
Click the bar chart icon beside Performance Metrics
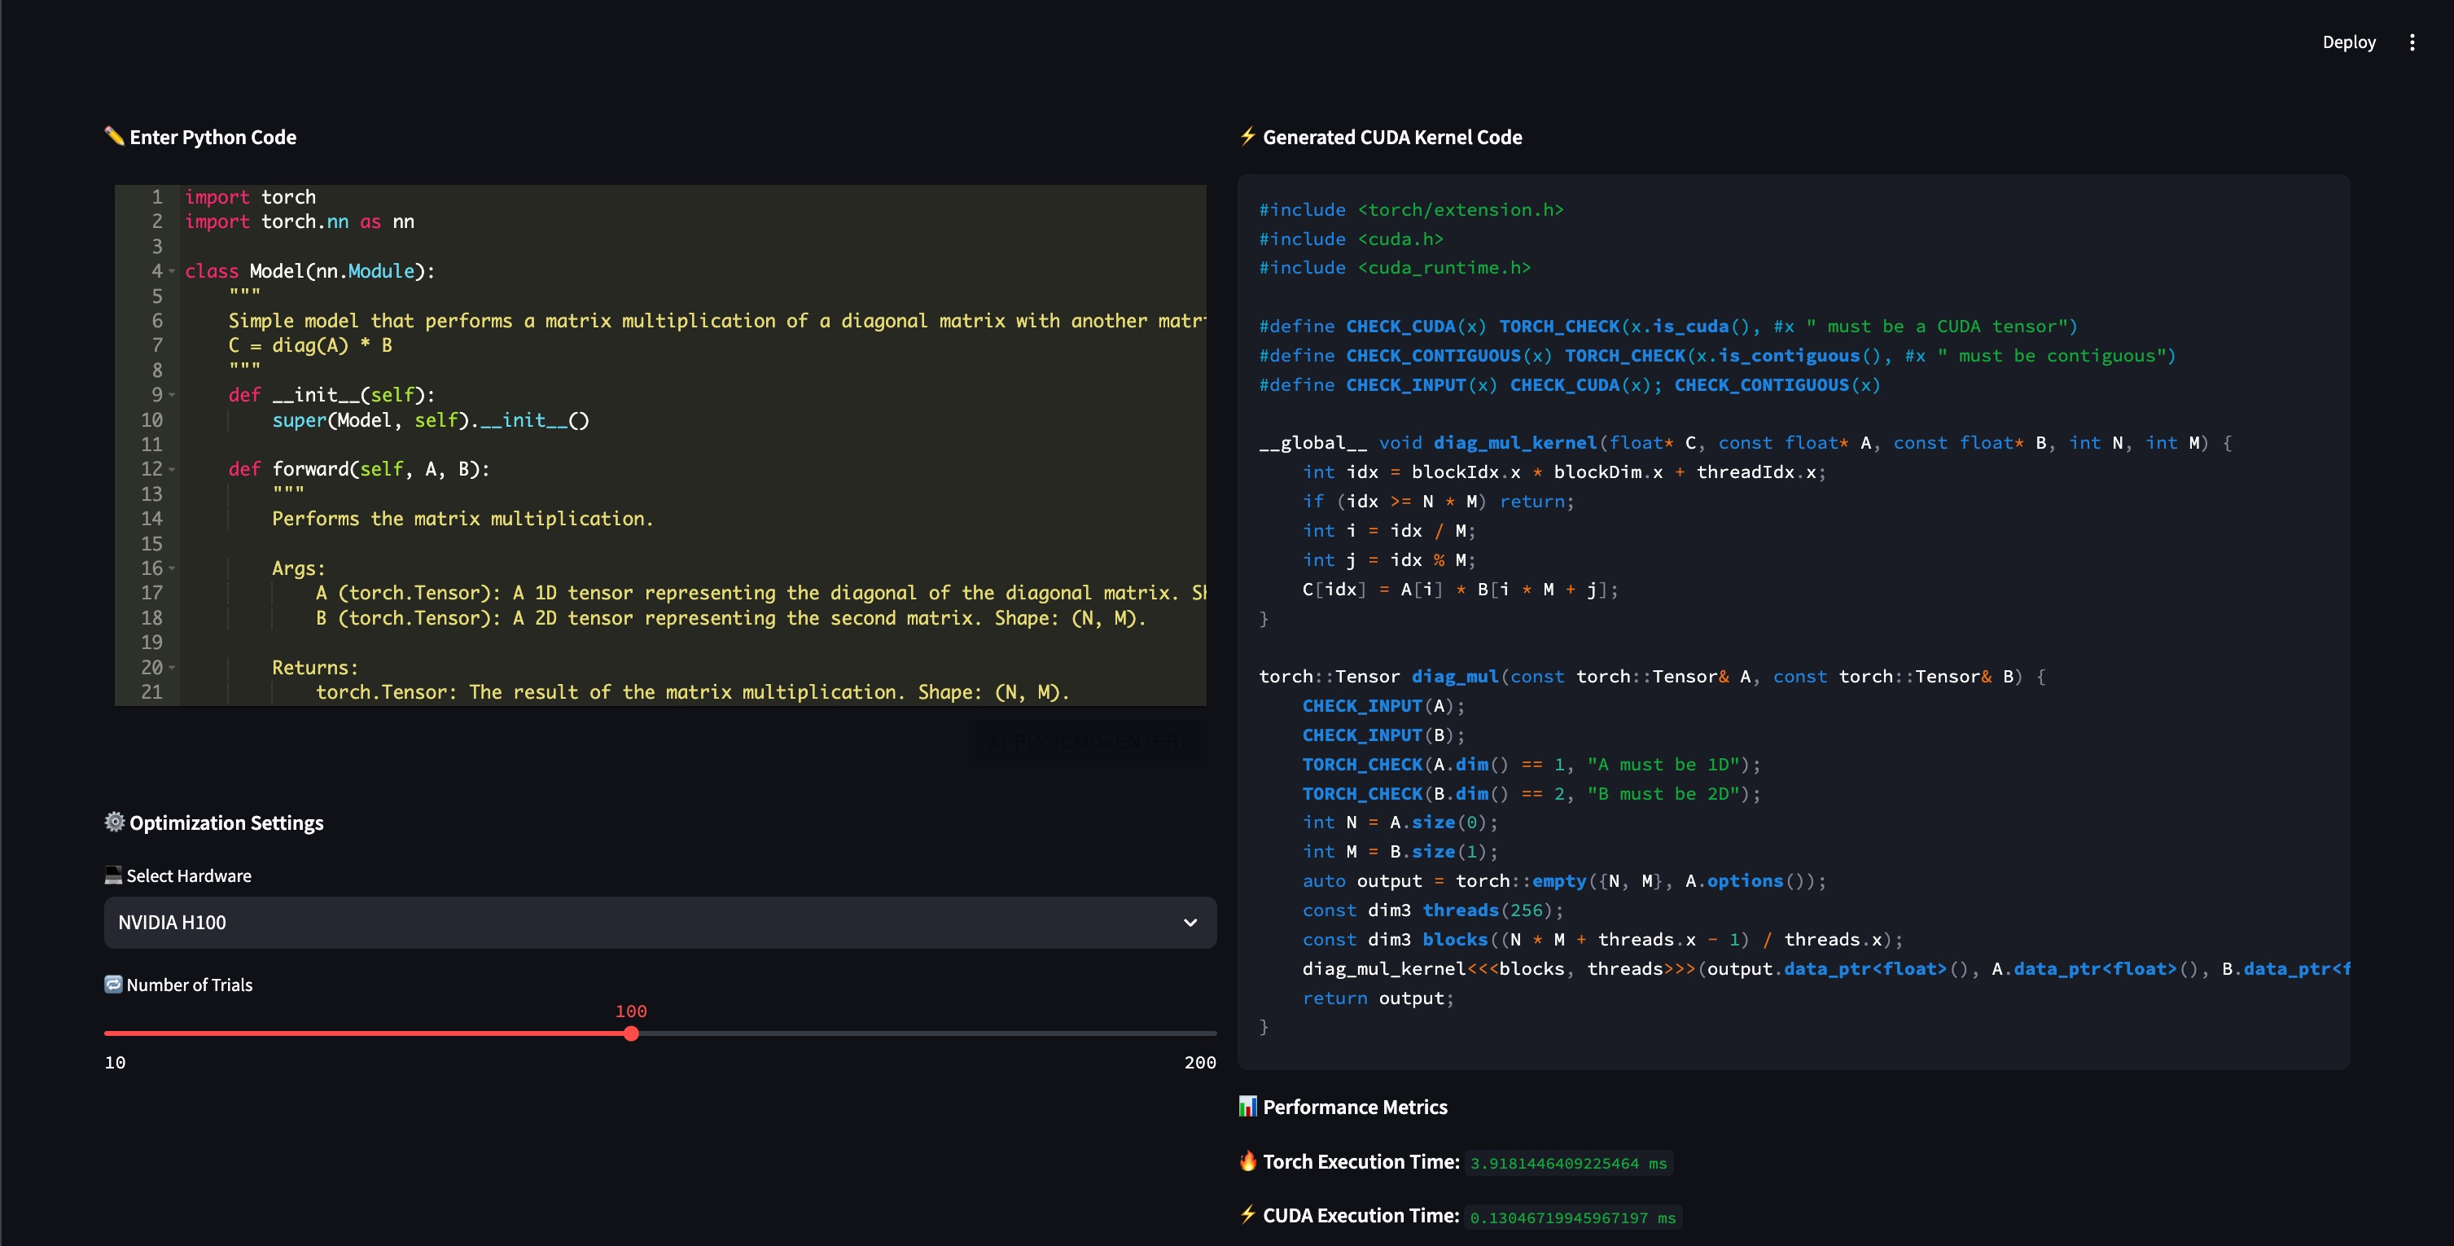[1247, 1106]
